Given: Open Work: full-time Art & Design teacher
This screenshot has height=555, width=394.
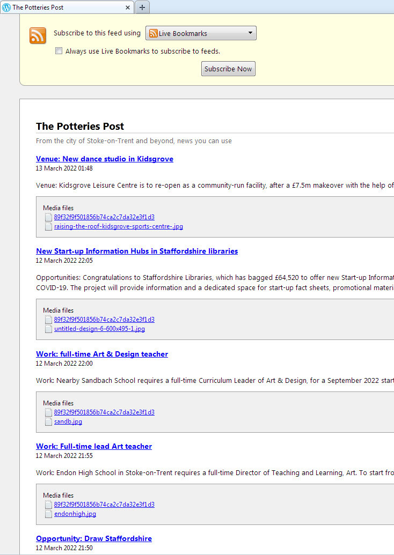Looking at the screenshot, I should (x=101, y=354).
